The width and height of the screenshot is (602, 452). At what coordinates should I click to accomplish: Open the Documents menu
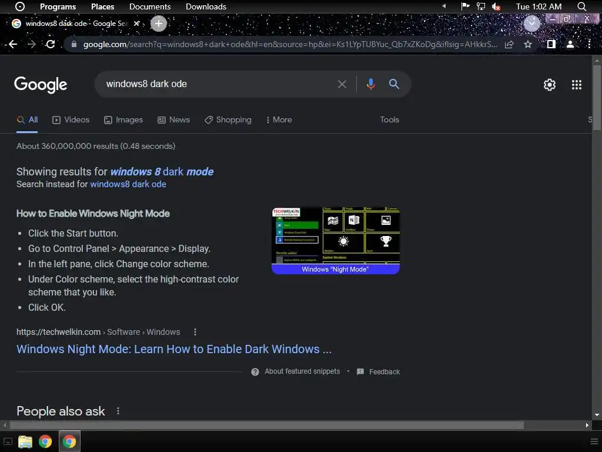tap(150, 6)
